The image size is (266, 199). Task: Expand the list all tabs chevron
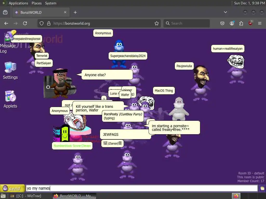[x=225, y=12]
